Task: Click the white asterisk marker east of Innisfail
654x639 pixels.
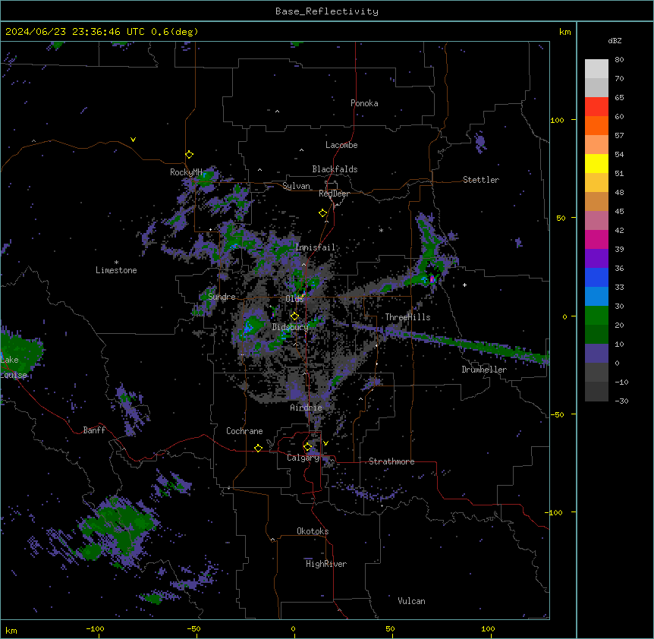Action: click(x=381, y=230)
